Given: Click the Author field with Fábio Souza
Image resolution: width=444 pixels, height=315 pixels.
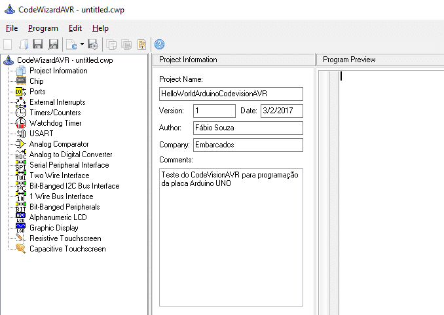Looking at the screenshot, I should tap(248, 128).
